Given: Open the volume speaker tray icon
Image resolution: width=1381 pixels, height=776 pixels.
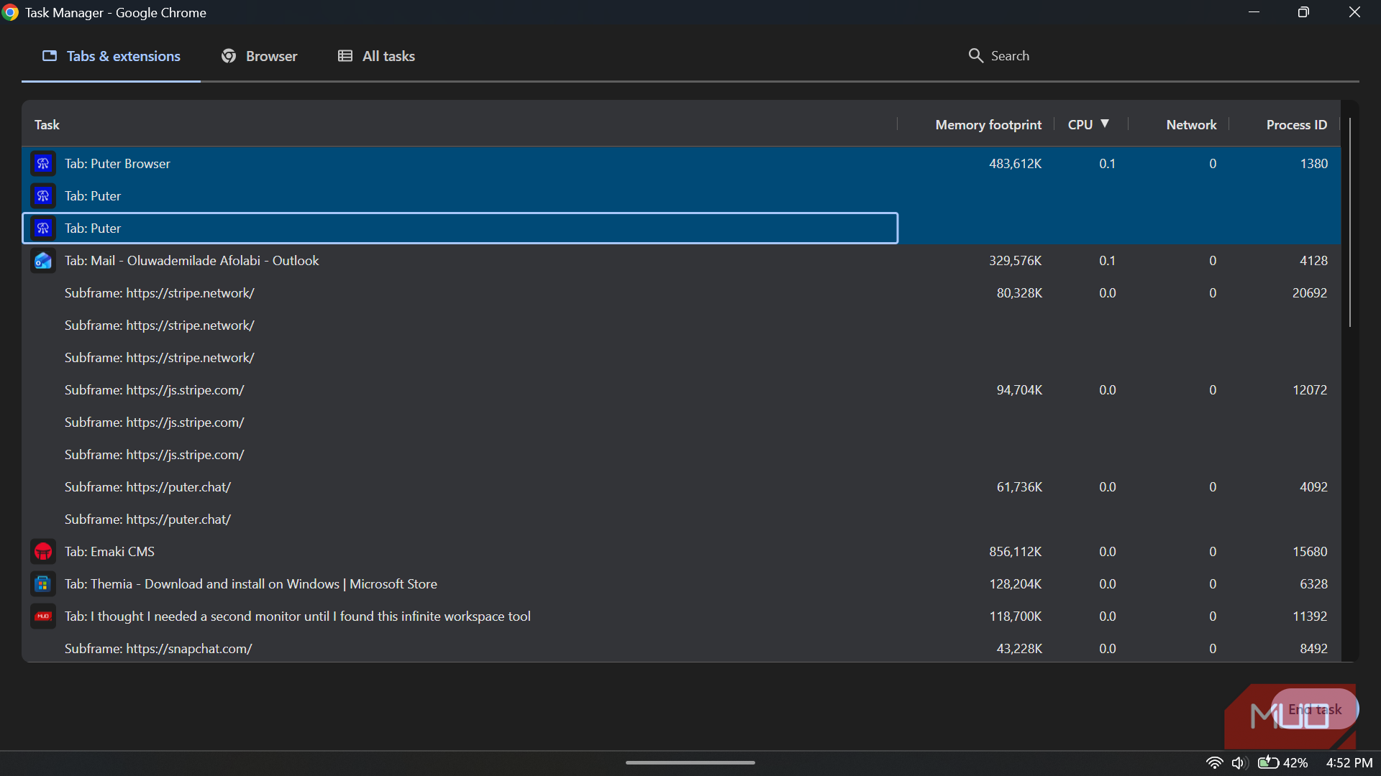Looking at the screenshot, I should click(1239, 763).
